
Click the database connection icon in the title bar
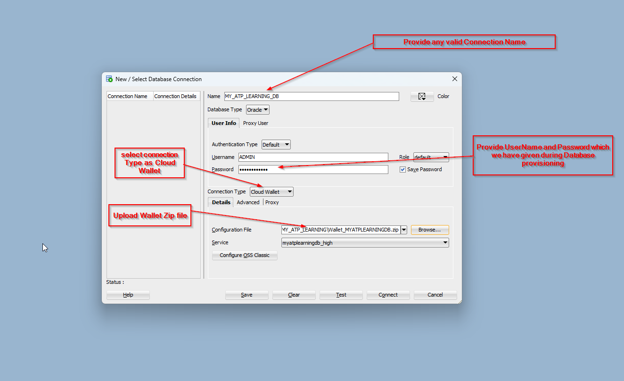[x=108, y=79]
